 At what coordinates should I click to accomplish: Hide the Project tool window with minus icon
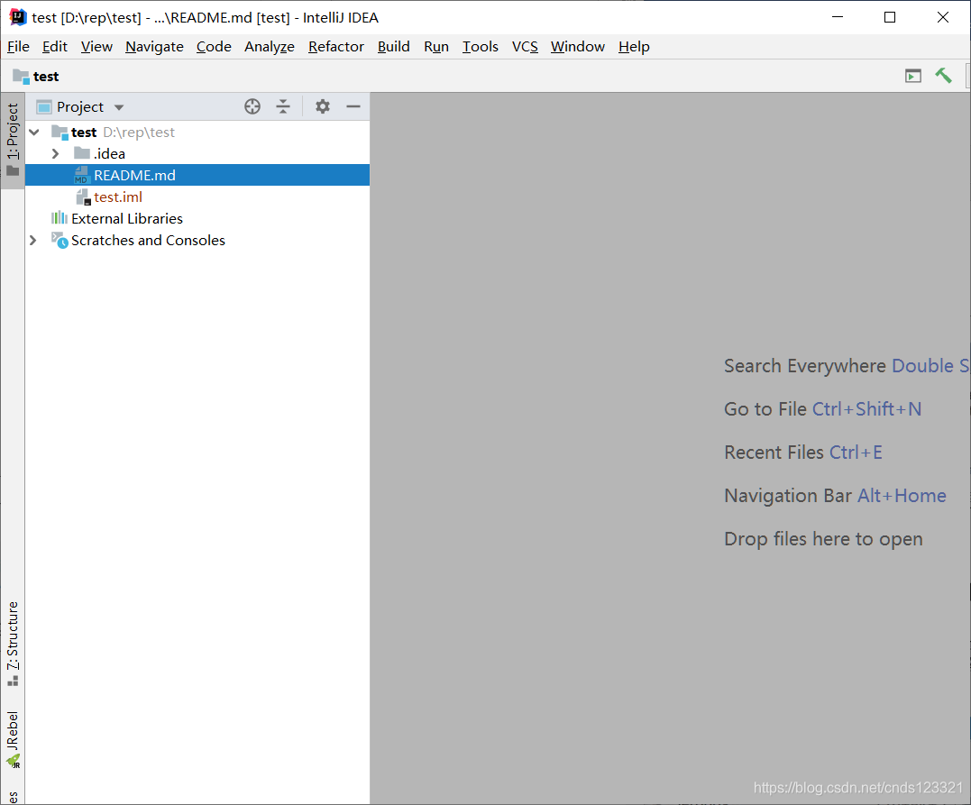coord(353,106)
